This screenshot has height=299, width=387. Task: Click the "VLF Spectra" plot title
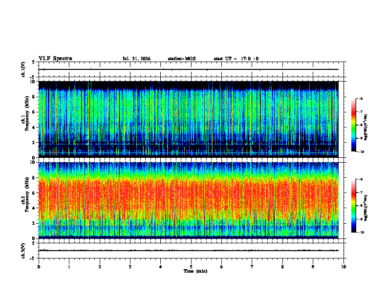55,59
